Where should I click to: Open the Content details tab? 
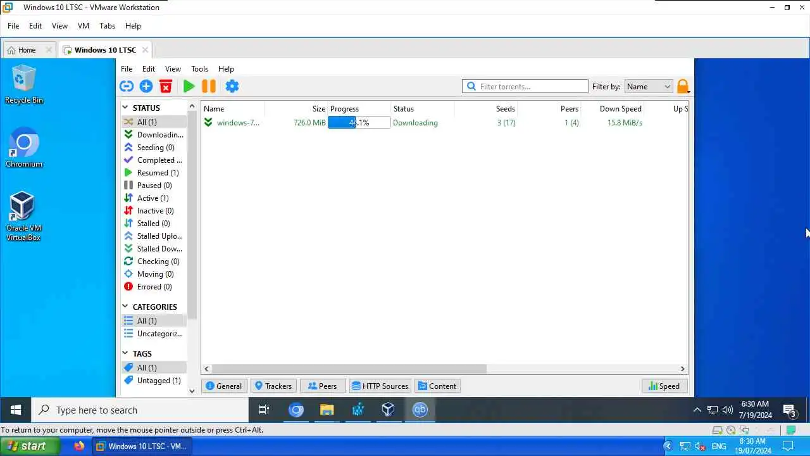tap(437, 386)
